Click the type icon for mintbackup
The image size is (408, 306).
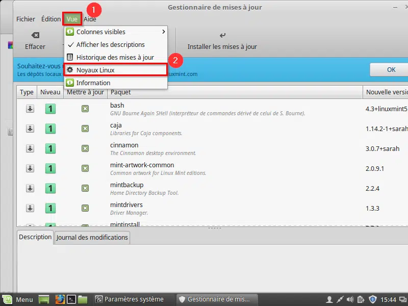30,188
